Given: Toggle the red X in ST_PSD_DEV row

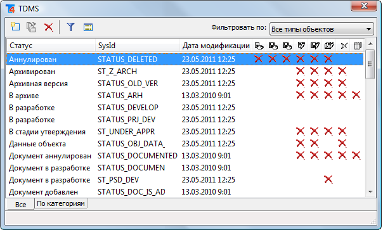Looking at the screenshot, I should [x=328, y=179].
